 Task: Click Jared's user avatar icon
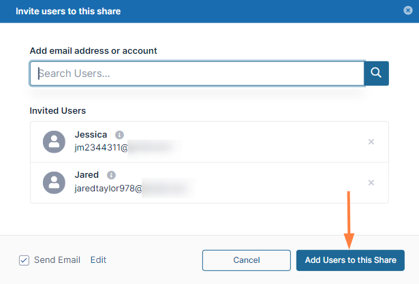click(54, 183)
